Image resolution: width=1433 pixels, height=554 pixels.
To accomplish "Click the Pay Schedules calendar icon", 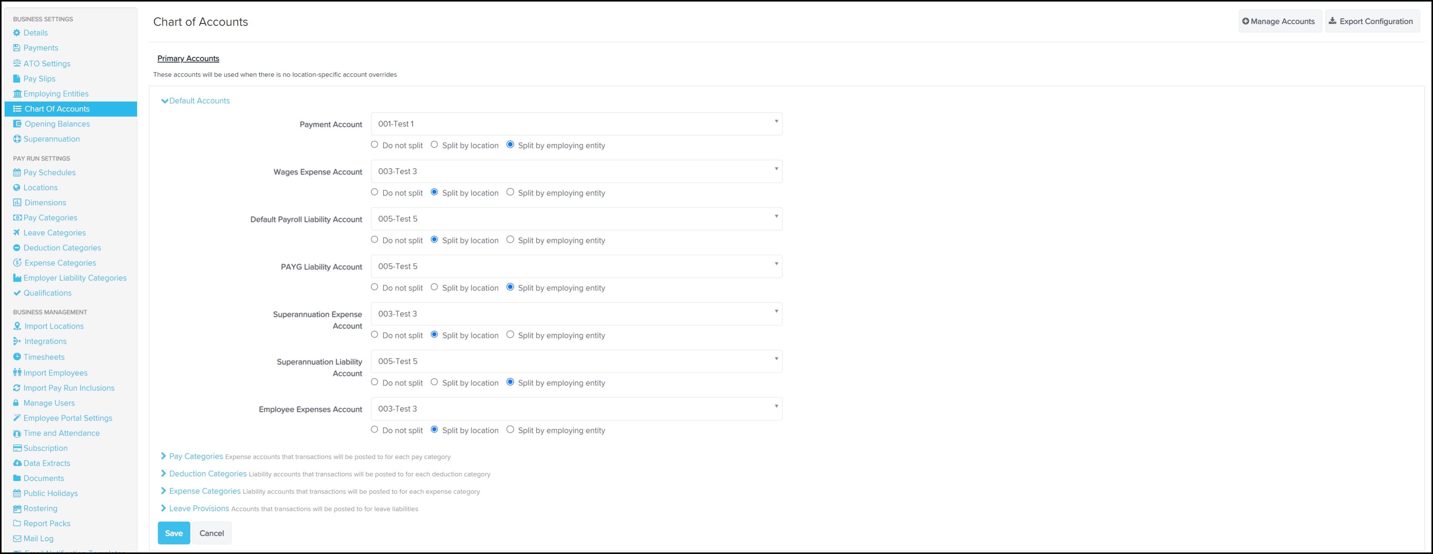I will coord(17,172).
